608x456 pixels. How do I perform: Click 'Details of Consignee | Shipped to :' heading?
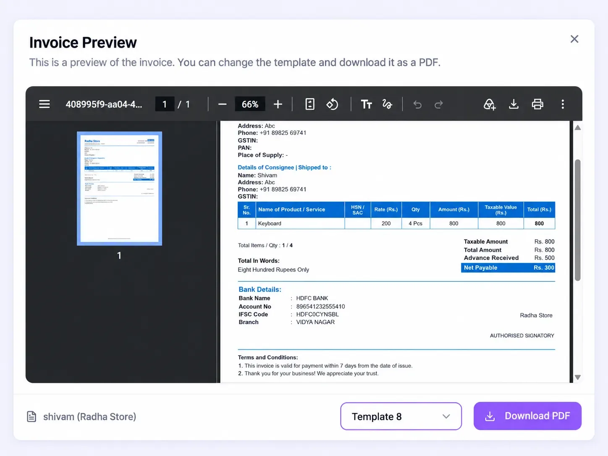pos(284,167)
